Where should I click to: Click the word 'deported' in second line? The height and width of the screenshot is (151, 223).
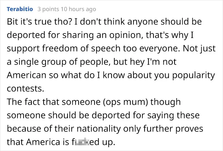click(26, 35)
